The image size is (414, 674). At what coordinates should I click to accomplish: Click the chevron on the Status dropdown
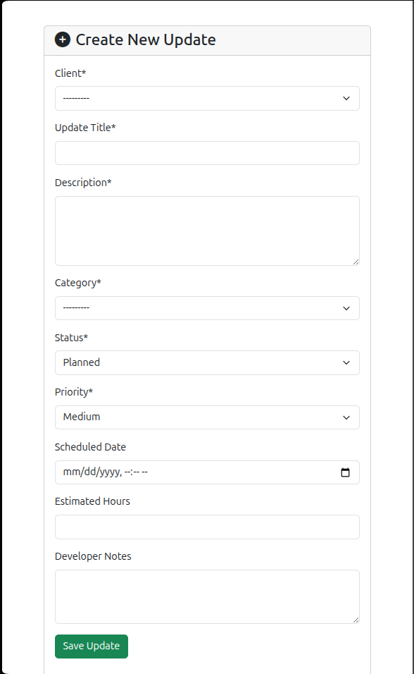click(346, 362)
